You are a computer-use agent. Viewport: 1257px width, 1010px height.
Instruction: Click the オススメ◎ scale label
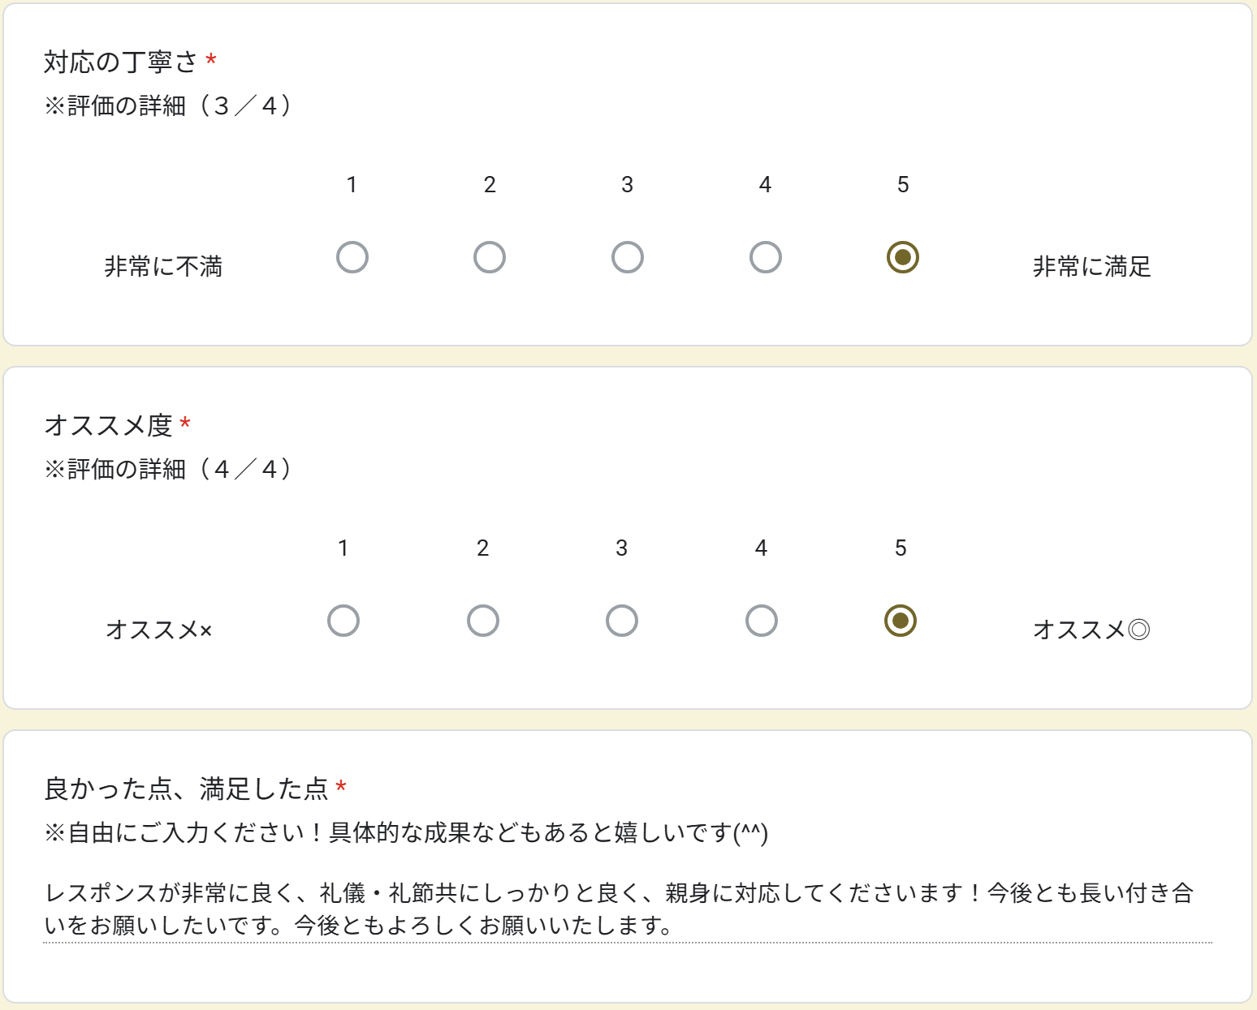1091,630
